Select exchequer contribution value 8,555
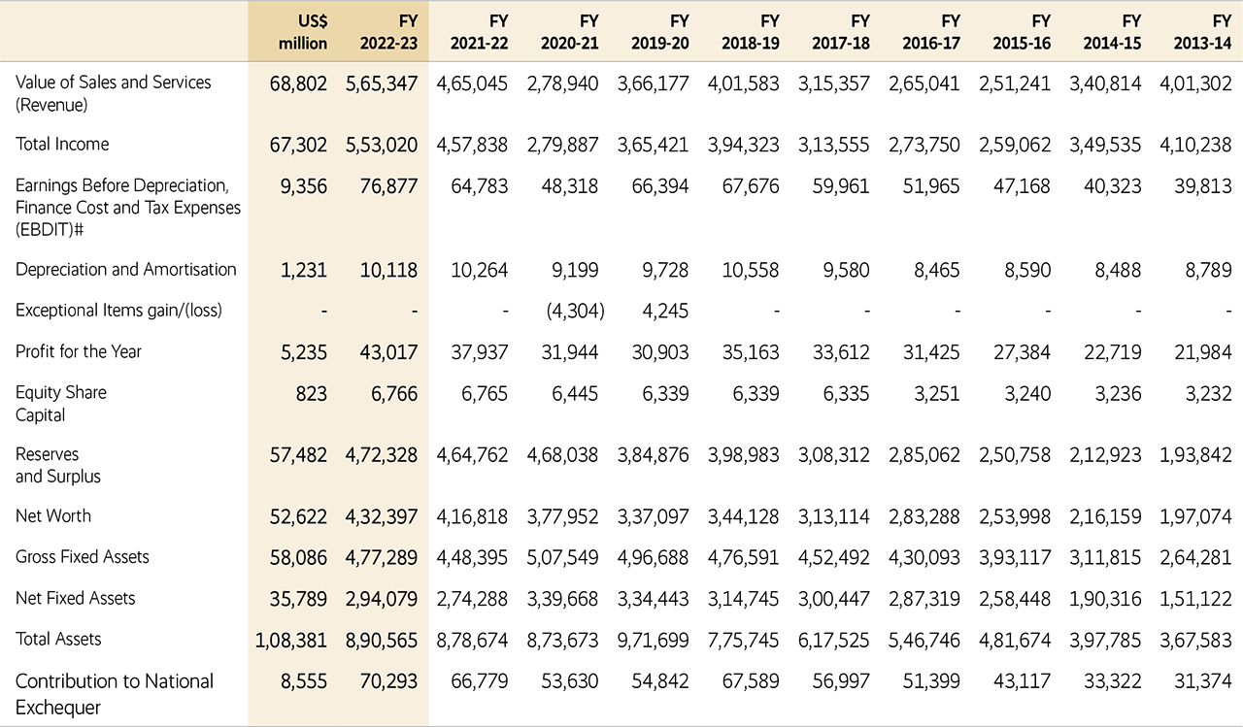The width and height of the screenshot is (1243, 727). pyautogui.click(x=304, y=682)
